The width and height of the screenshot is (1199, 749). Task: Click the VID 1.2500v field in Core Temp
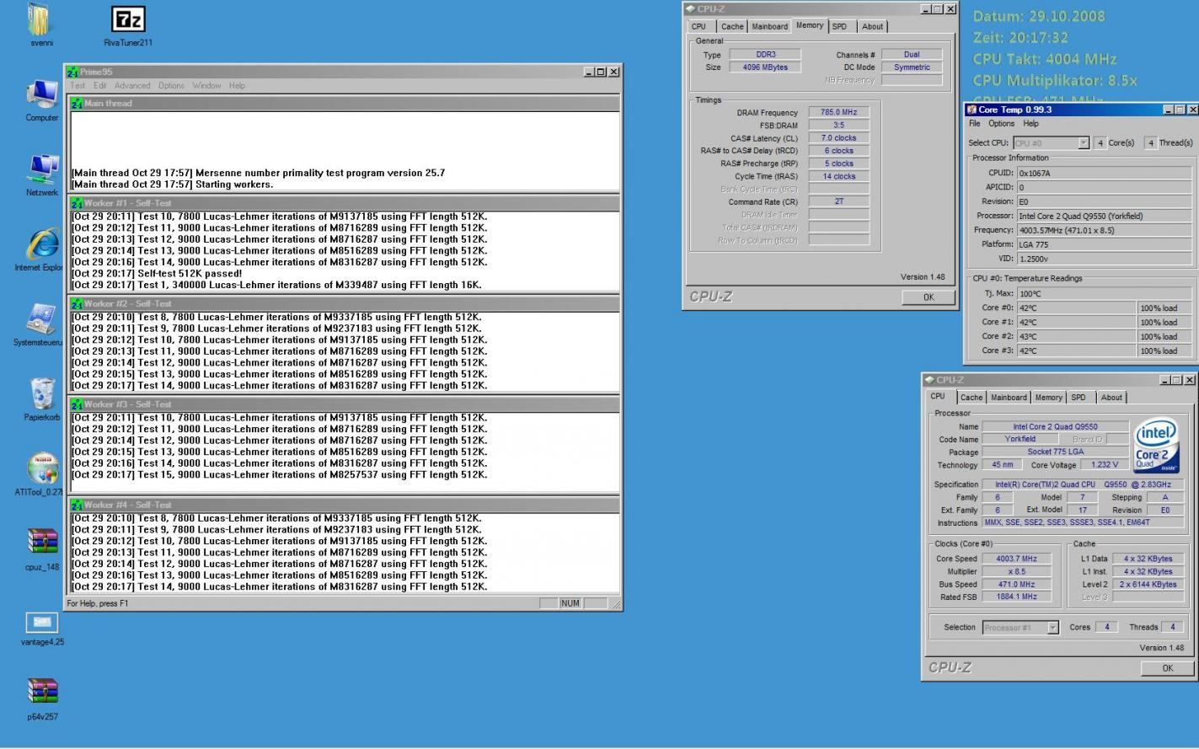tap(1104, 259)
